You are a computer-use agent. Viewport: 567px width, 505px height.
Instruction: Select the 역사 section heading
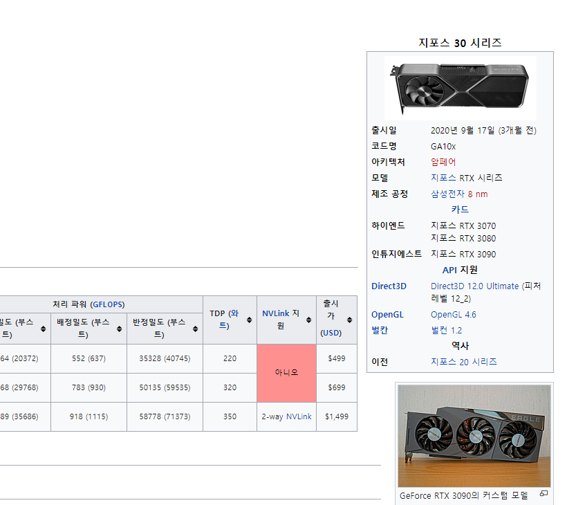pyautogui.click(x=460, y=346)
